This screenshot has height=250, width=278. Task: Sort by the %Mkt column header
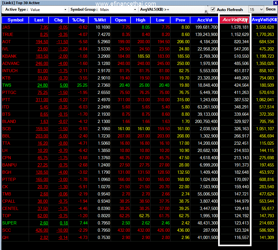[x=100, y=20]
